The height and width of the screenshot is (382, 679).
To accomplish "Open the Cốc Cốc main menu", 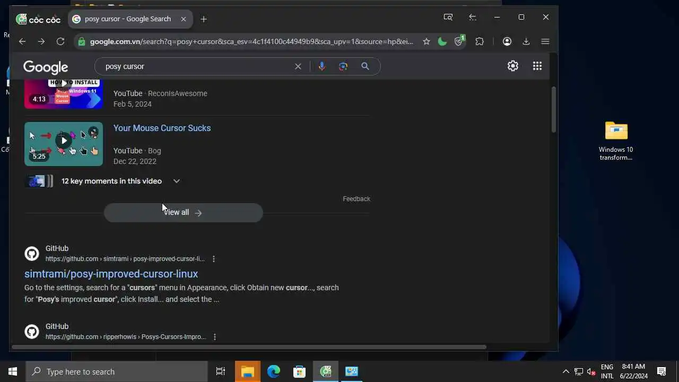I will (545, 41).
